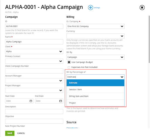150x137 pixels.
Task: Open the Primary Contact dropdown arrow
Action: [x=61, y=61]
